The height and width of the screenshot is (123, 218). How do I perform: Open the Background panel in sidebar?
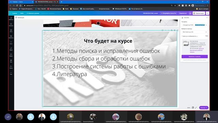pos(11,61)
